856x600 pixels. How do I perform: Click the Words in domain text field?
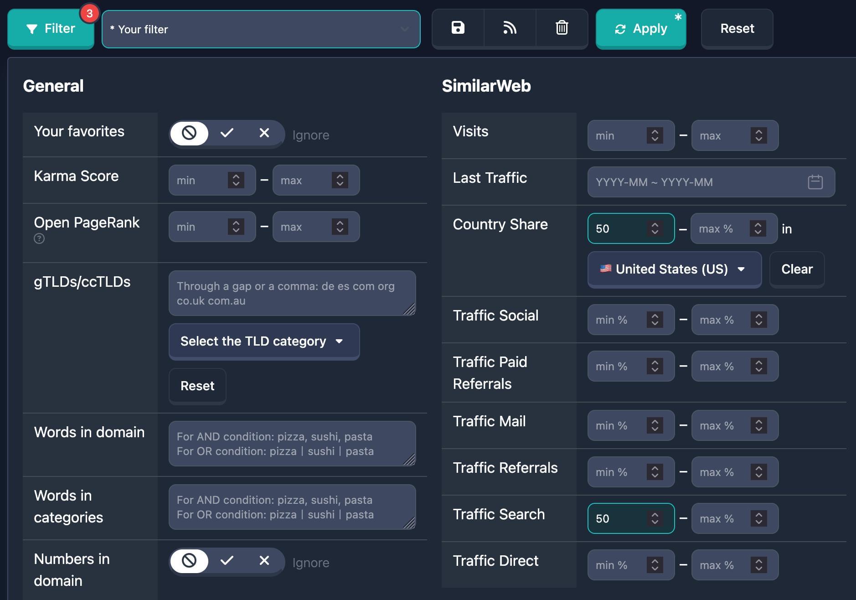point(292,444)
